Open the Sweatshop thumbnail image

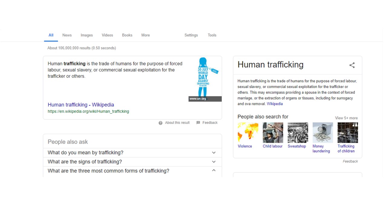298,133
